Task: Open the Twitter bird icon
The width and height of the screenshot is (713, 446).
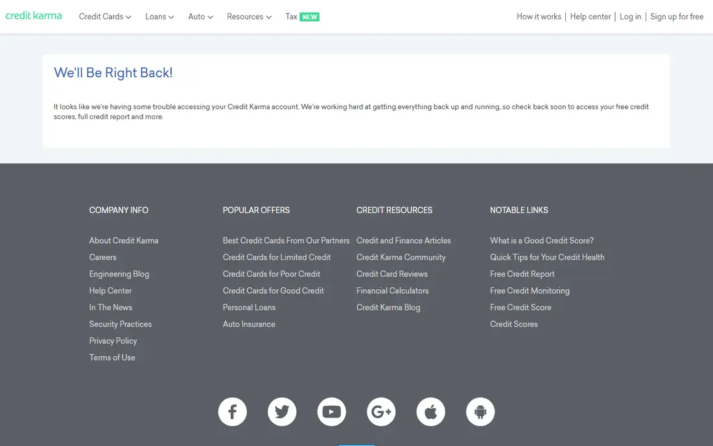Action: tap(282, 412)
